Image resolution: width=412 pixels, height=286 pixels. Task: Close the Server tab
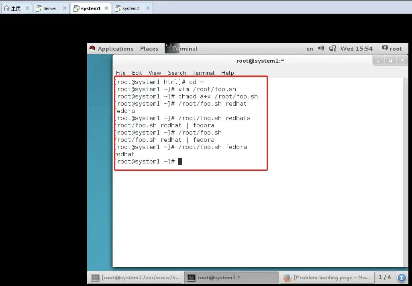pos(64,8)
